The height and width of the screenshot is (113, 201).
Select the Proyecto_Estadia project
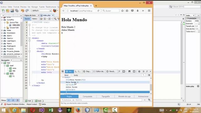coord(13,51)
